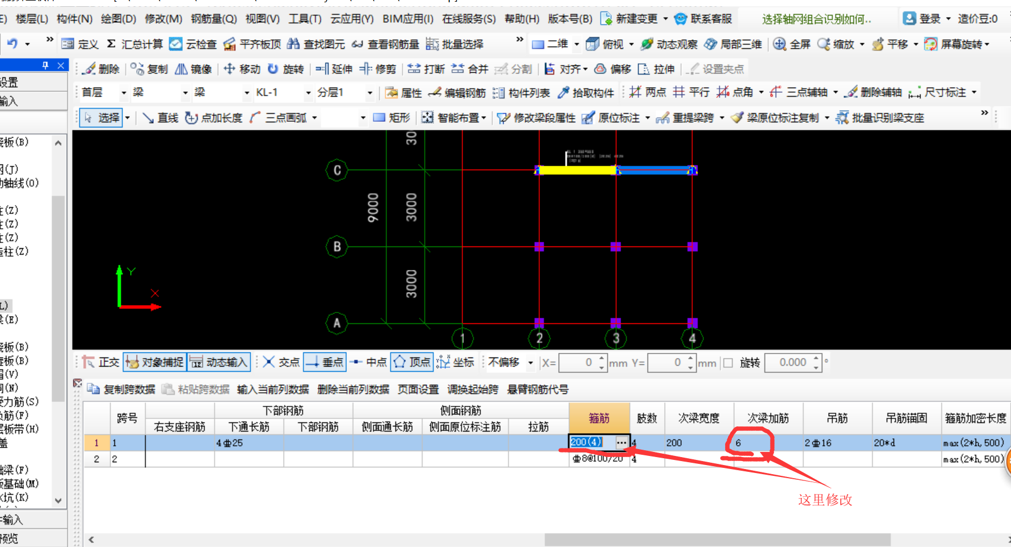
Task: Open the 绘图(D) menu
Action: (118, 19)
